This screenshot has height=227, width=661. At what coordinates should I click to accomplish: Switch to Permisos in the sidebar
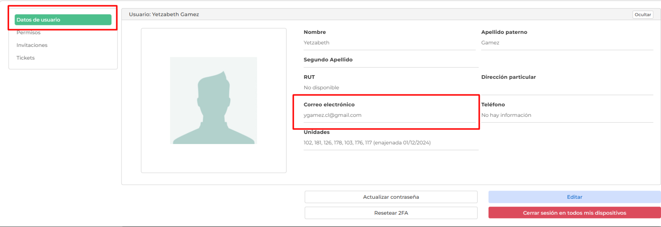[x=29, y=32]
